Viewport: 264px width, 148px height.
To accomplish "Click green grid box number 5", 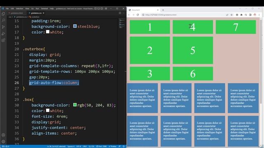I will coord(193,50).
